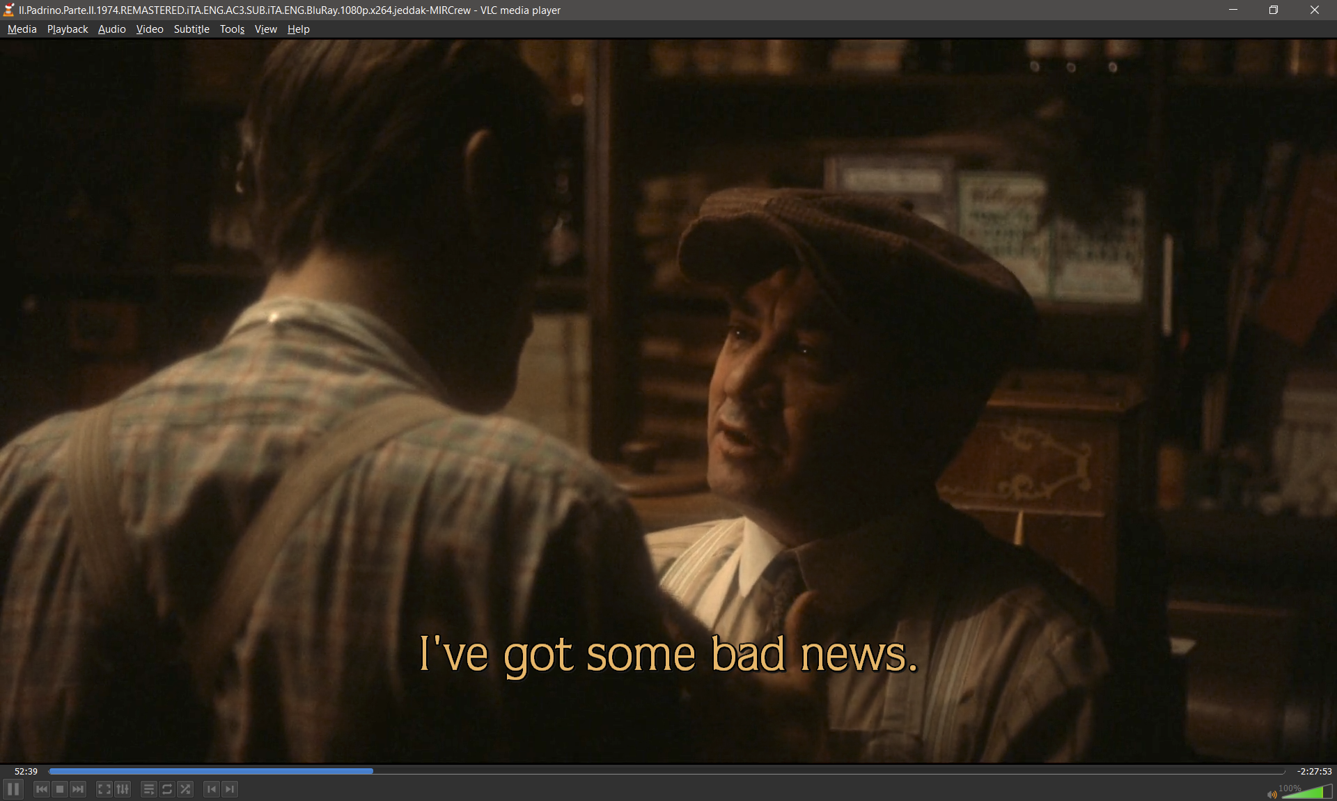
Task: Toggle fullscreen video mode
Action: 104,789
